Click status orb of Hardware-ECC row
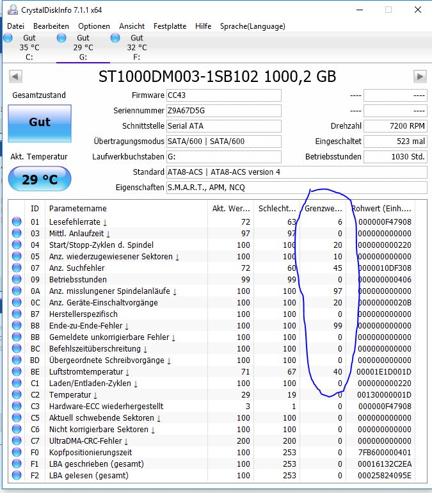This screenshot has height=493, width=432. pyautogui.click(x=17, y=406)
